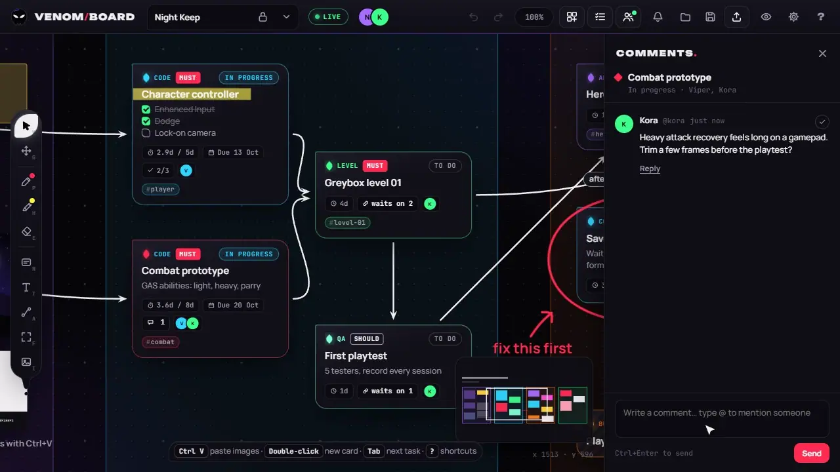Select the pointer/select tool

tap(26, 125)
